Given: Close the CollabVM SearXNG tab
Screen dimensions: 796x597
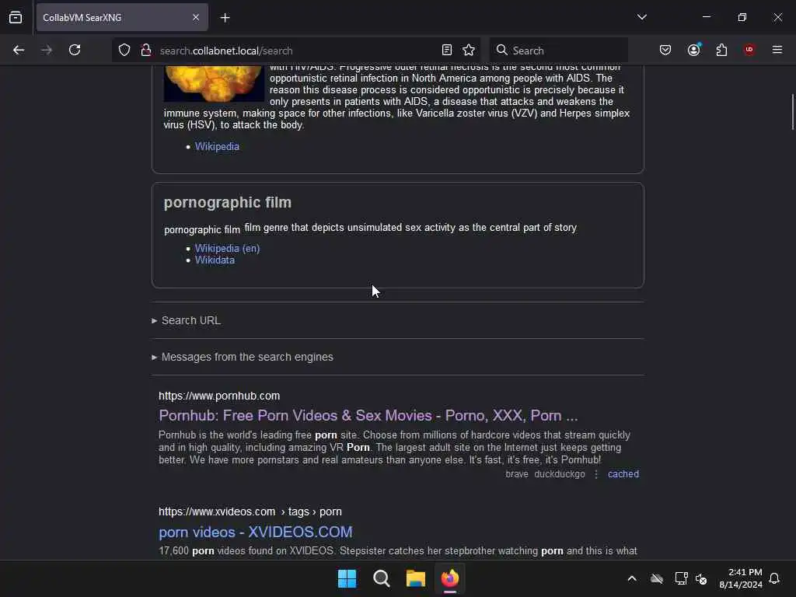Looking at the screenshot, I should click(x=196, y=18).
